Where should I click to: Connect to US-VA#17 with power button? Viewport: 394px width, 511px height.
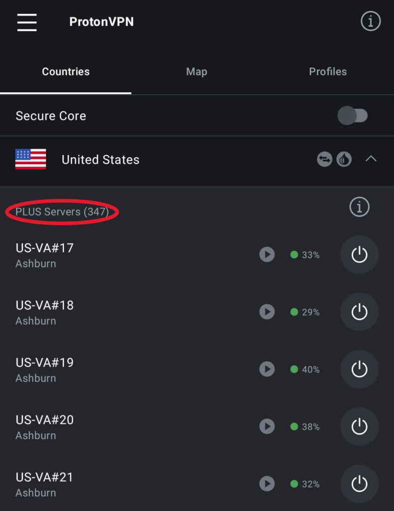[x=360, y=255]
